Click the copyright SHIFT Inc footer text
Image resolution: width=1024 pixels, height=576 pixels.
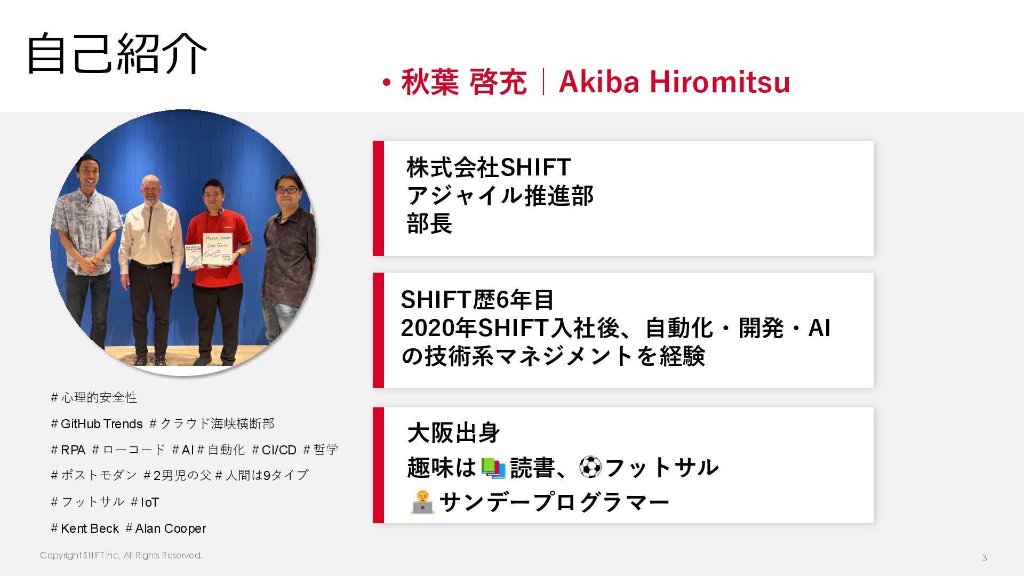pyautogui.click(x=121, y=555)
